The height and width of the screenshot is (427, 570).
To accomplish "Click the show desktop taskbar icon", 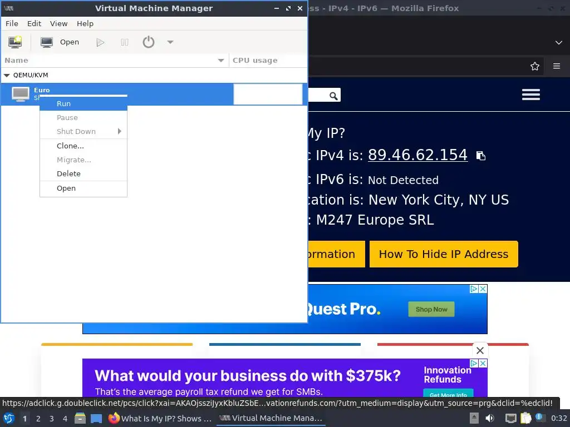I will [x=96, y=419].
